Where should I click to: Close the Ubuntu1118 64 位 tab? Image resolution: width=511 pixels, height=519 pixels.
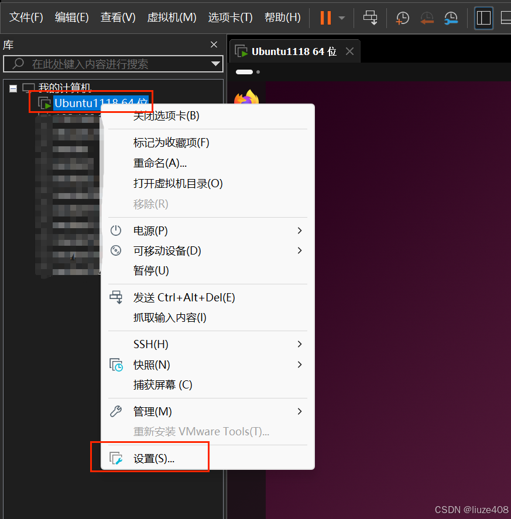349,51
